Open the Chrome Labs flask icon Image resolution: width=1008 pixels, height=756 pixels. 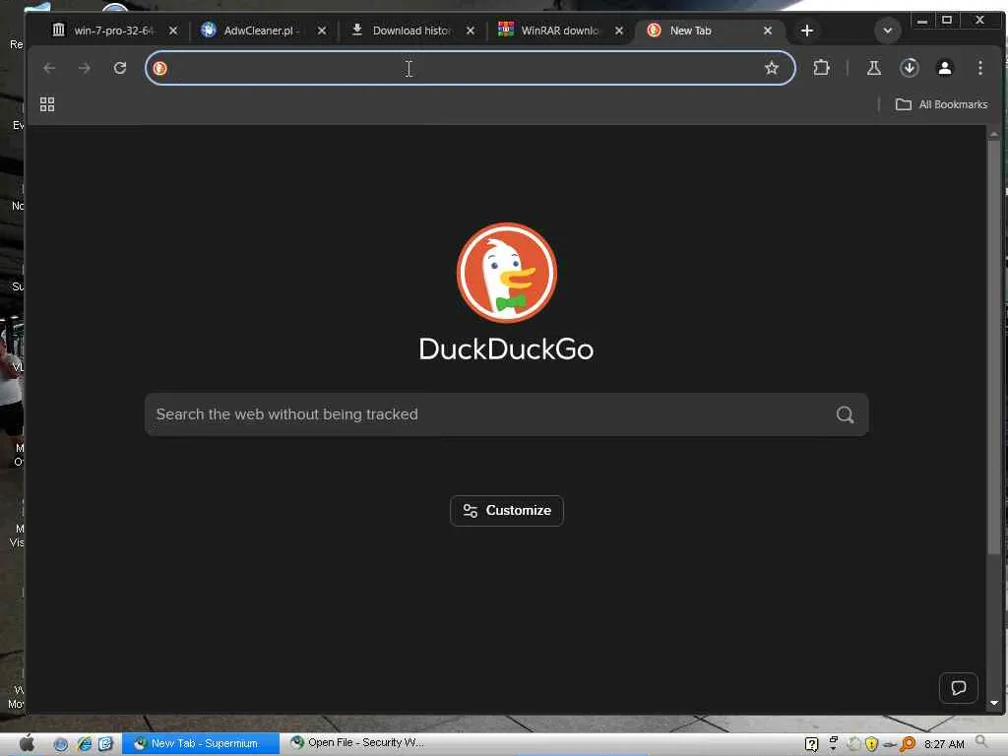click(x=874, y=68)
